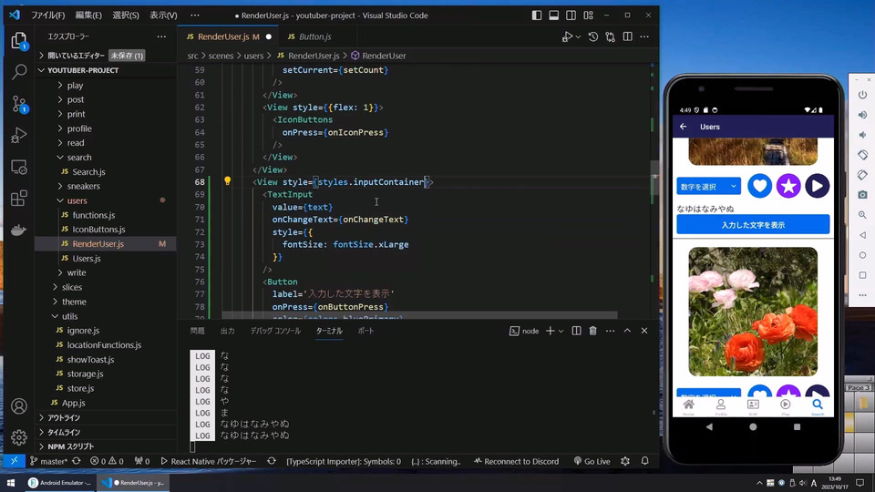Open the Docker view in activity bar
Screen dimensions: 875x492
[x=19, y=230]
